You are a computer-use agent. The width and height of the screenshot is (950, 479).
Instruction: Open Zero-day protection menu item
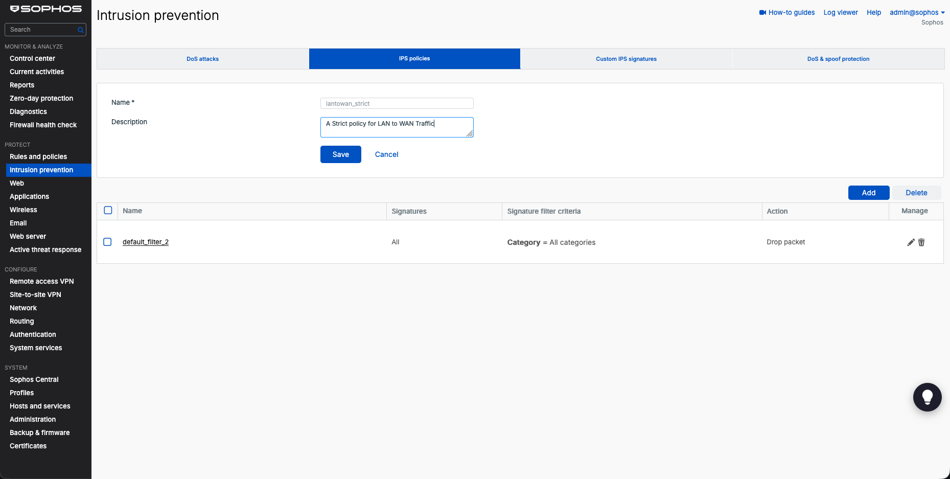pos(41,98)
